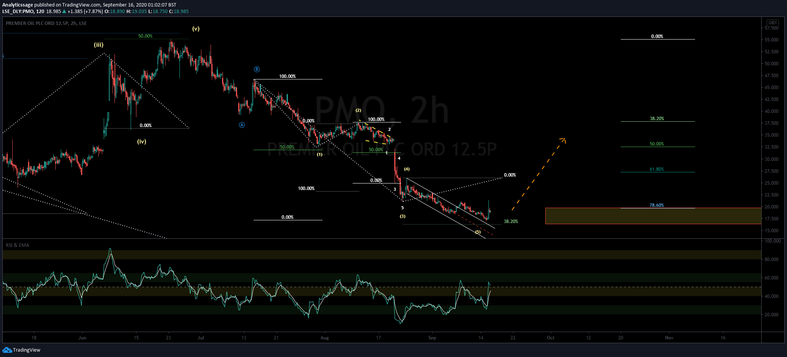
Task: Select the yellow (5) wave label
Action: click(478, 232)
